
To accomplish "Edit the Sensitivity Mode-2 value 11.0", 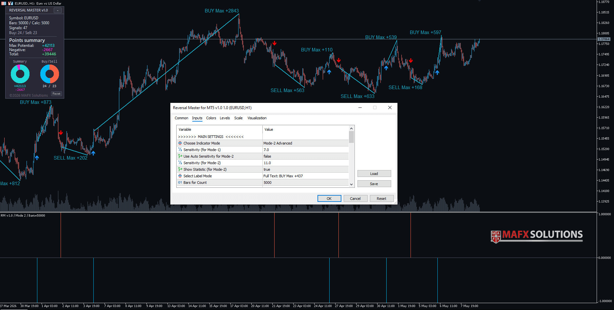I will [x=305, y=163].
